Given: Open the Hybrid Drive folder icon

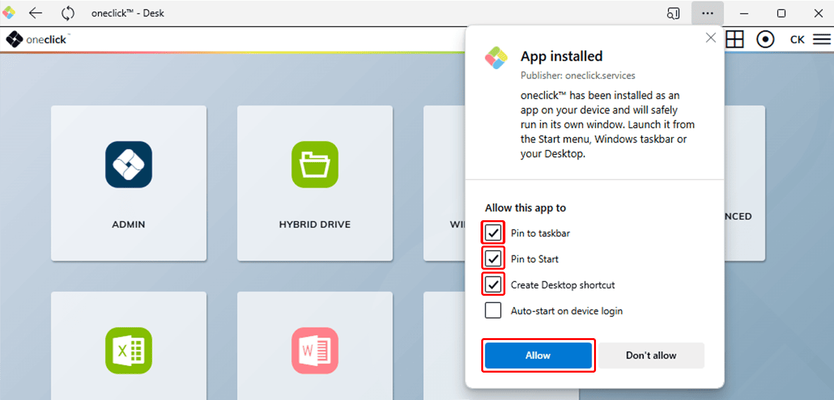Looking at the screenshot, I should (x=315, y=165).
